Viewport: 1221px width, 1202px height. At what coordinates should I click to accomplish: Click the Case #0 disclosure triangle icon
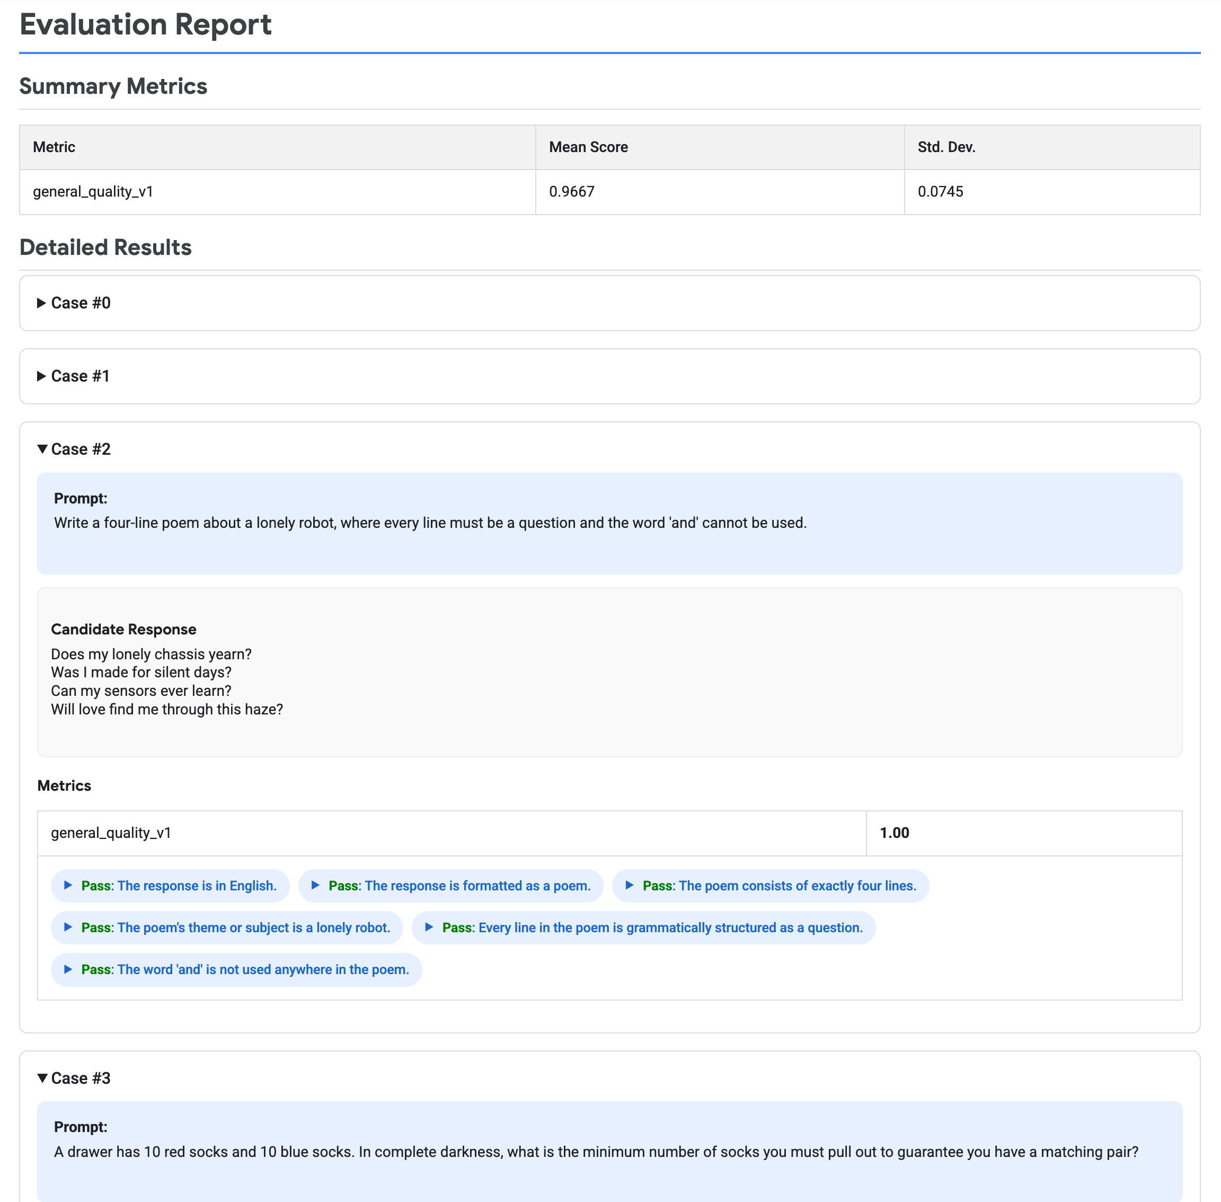pyautogui.click(x=40, y=303)
